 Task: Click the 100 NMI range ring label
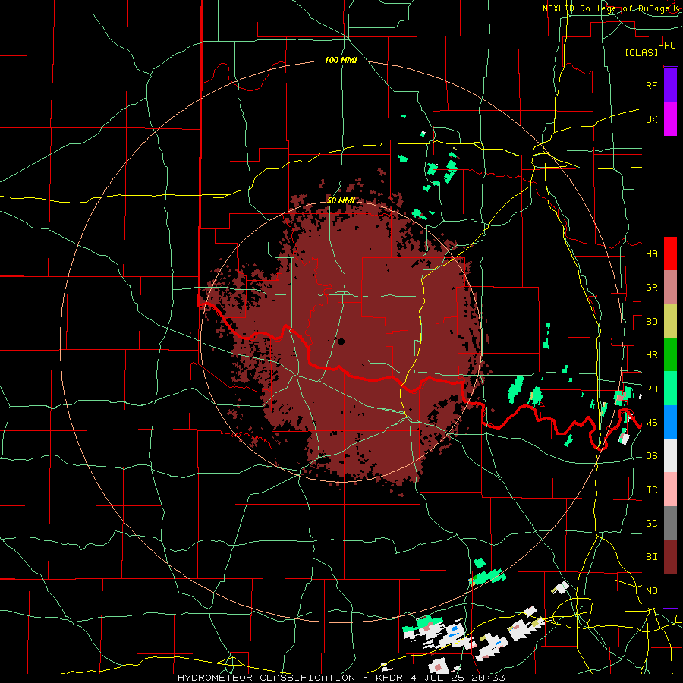point(341,60)
